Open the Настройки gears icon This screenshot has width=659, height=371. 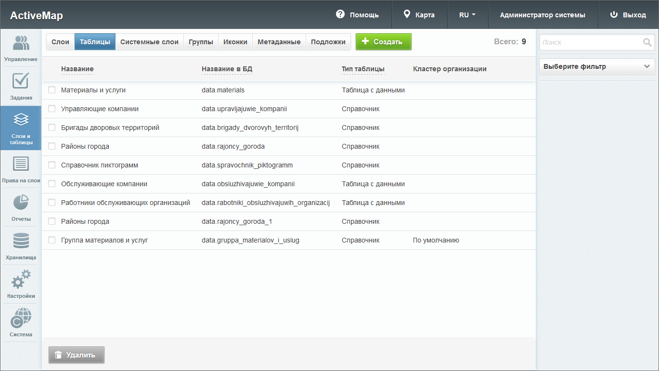(x=21, y=280)
